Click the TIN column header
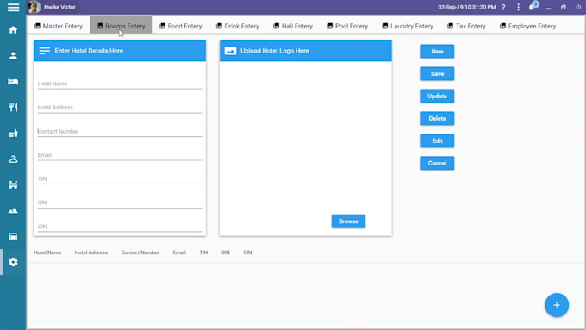 tap(203, 252)
